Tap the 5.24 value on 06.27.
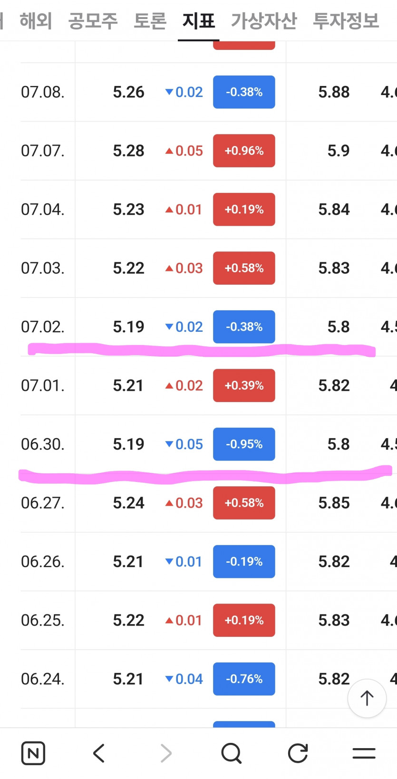 click(128, 503)
